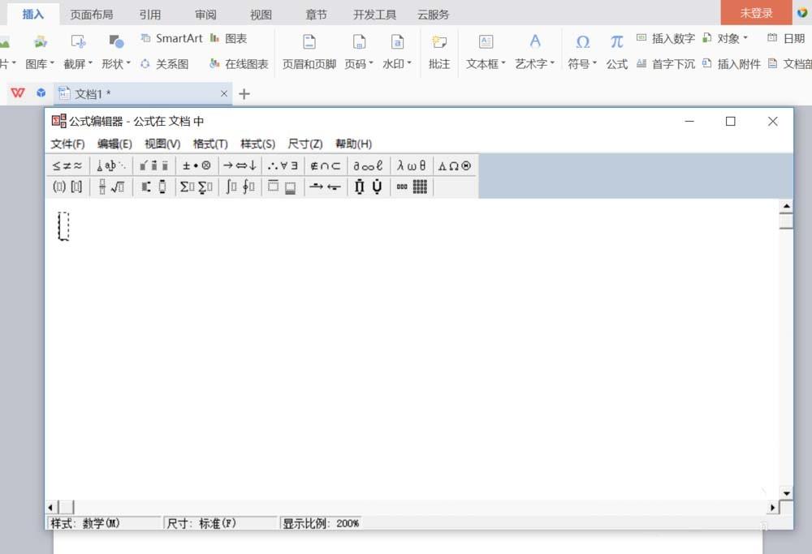The height and width of the screenshot is (554, 812).
Task: Open the set theory symbols palette
Action: (324, 165)
